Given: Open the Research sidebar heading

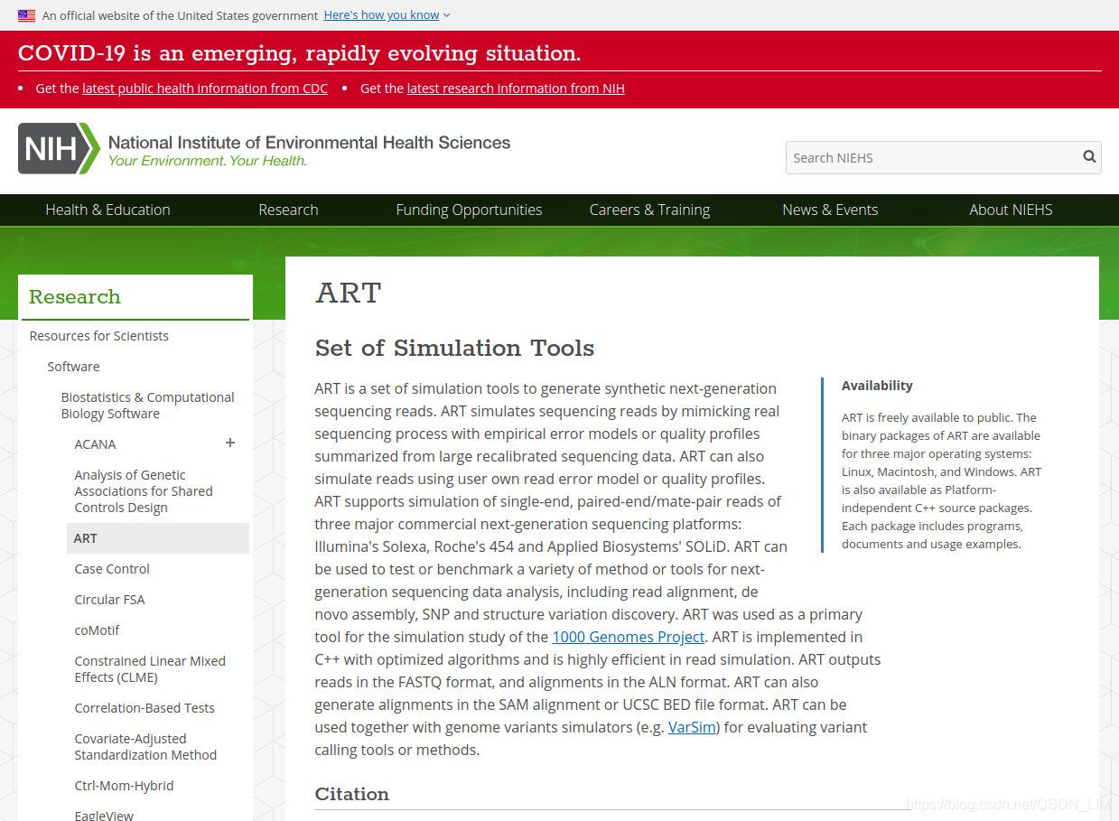Looking at the screenshot, I should click(x=74, y=296).
